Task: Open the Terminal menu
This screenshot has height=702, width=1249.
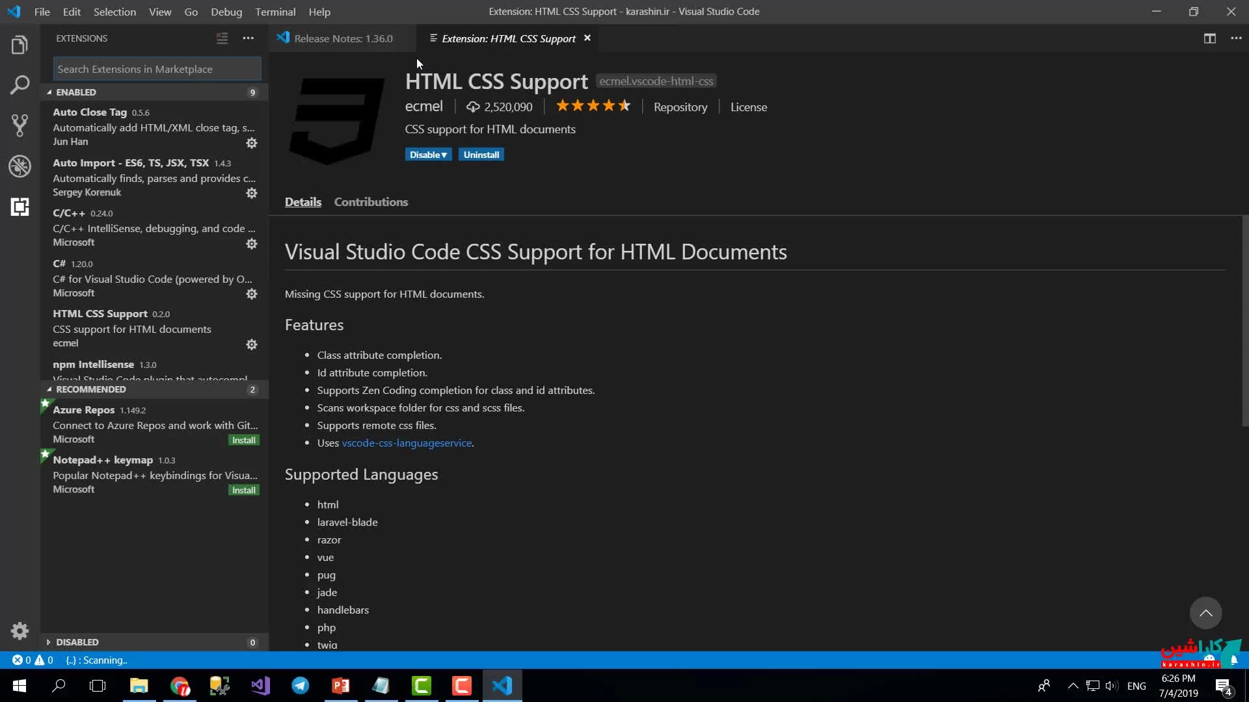Action: 275,12
